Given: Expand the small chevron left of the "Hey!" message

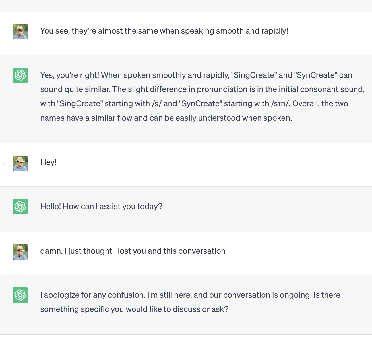Looking at the screenshot, I should coord(4,164).
